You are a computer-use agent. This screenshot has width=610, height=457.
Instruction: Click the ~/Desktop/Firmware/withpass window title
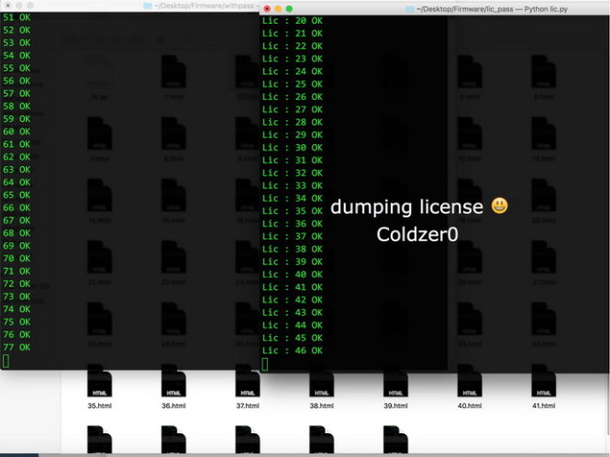click(205, 6)
